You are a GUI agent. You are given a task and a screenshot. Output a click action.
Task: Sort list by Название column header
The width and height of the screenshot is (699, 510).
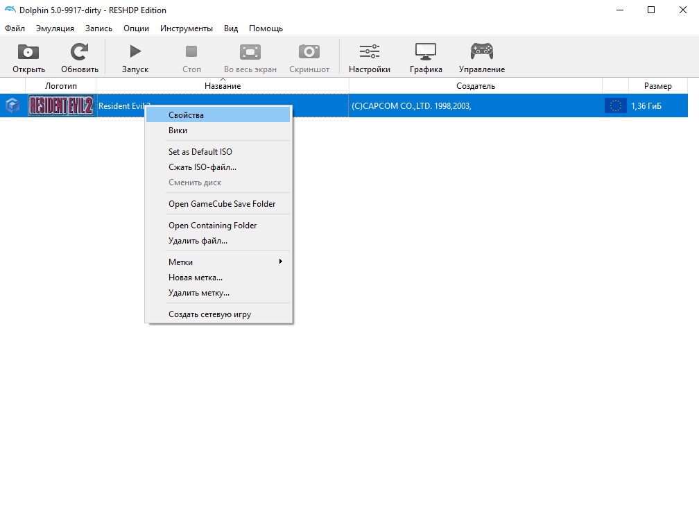[x=223, y=86]
